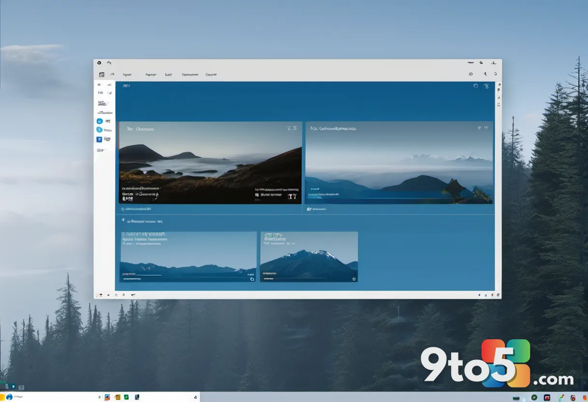Open the blue round browser icon on taskbar
Screen dimensions: 588x402
(x=9, y=397)
